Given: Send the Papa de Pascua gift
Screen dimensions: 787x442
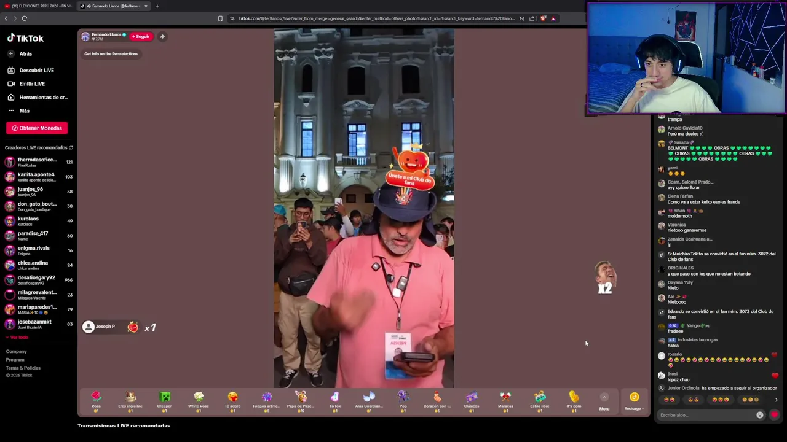Looking at the screenshot, I should point(301,401).
